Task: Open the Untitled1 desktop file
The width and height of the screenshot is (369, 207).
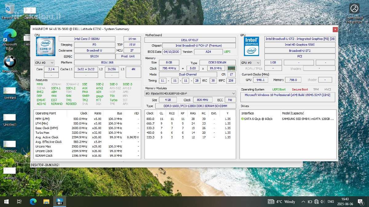Action: coord(10,120)
